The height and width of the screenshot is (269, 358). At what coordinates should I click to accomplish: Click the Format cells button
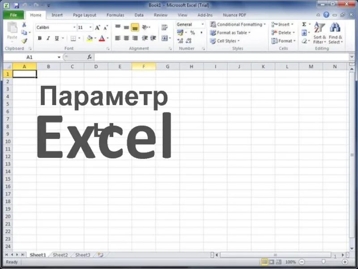click(283, 41)
